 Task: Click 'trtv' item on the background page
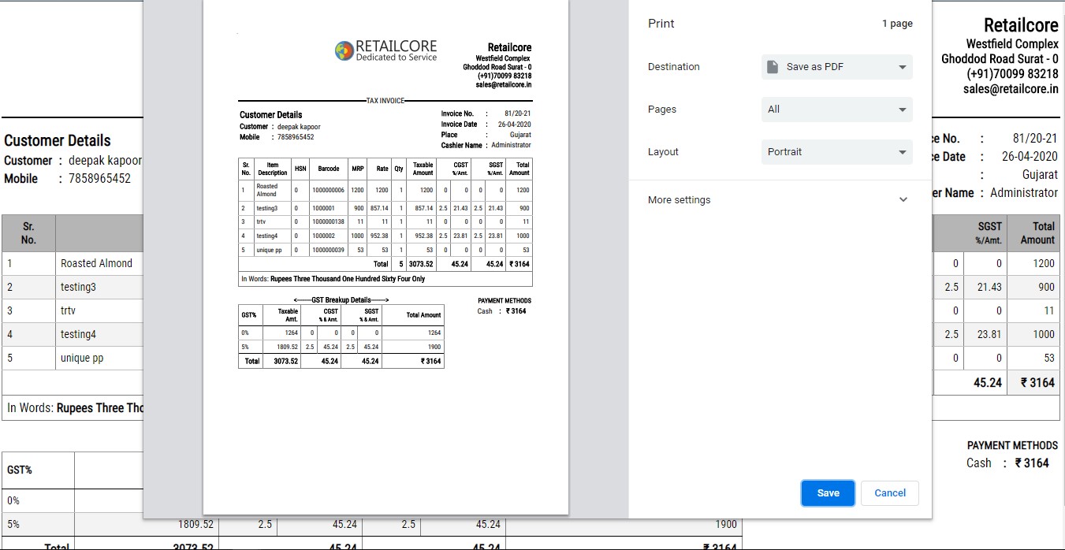68,310
